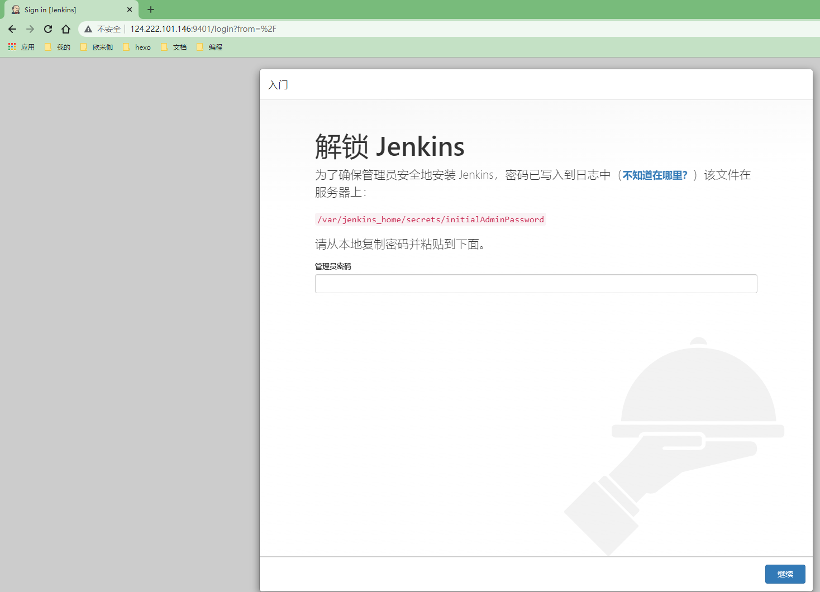Focus the 管理员密码 input field
The height and width of the screenshot is (592, 820).
coord(536,284)
